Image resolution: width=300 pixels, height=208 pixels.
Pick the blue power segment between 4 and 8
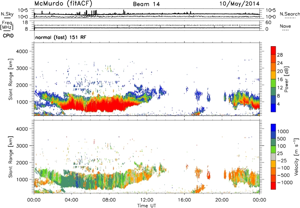click(273, 100)
